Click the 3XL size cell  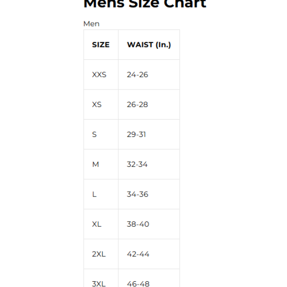[x=99, y=283]
